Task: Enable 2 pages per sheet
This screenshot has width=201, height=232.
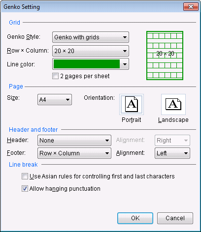Action: click(55, 76)
